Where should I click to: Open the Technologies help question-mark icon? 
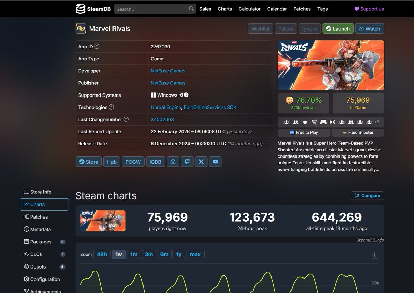pos(111,107)
